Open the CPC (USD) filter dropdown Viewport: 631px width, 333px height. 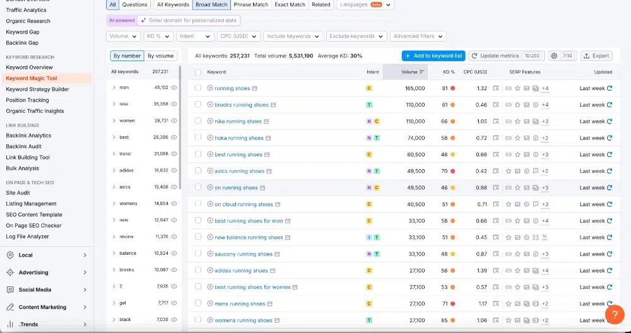point(239,36)
